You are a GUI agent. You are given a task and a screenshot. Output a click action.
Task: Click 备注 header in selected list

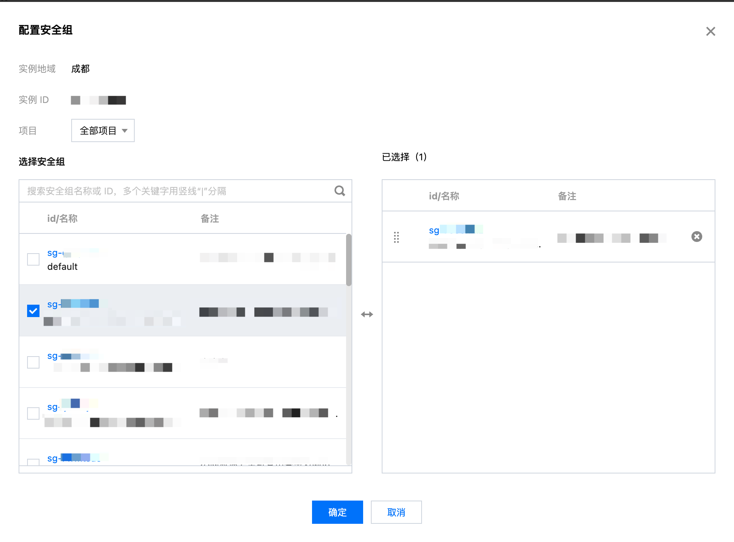[x=567, y=196]
